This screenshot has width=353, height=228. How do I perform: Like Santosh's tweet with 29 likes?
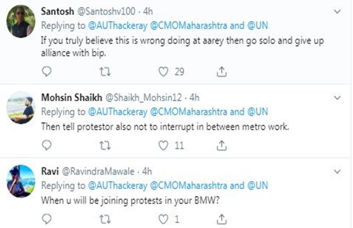[x=164, y=72]
